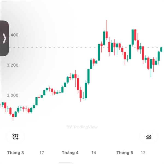The width and height of the screenshot is (164, 164).
Task: Tap the dark gray side panel tab
Action: (4, 38)
